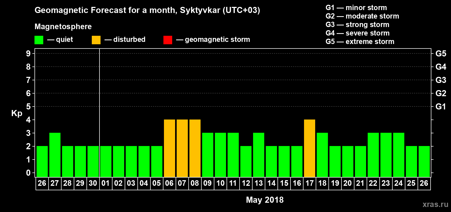Click the G4 right axis label
This screenshot has width=451, height=212.
tap(441, 67)
